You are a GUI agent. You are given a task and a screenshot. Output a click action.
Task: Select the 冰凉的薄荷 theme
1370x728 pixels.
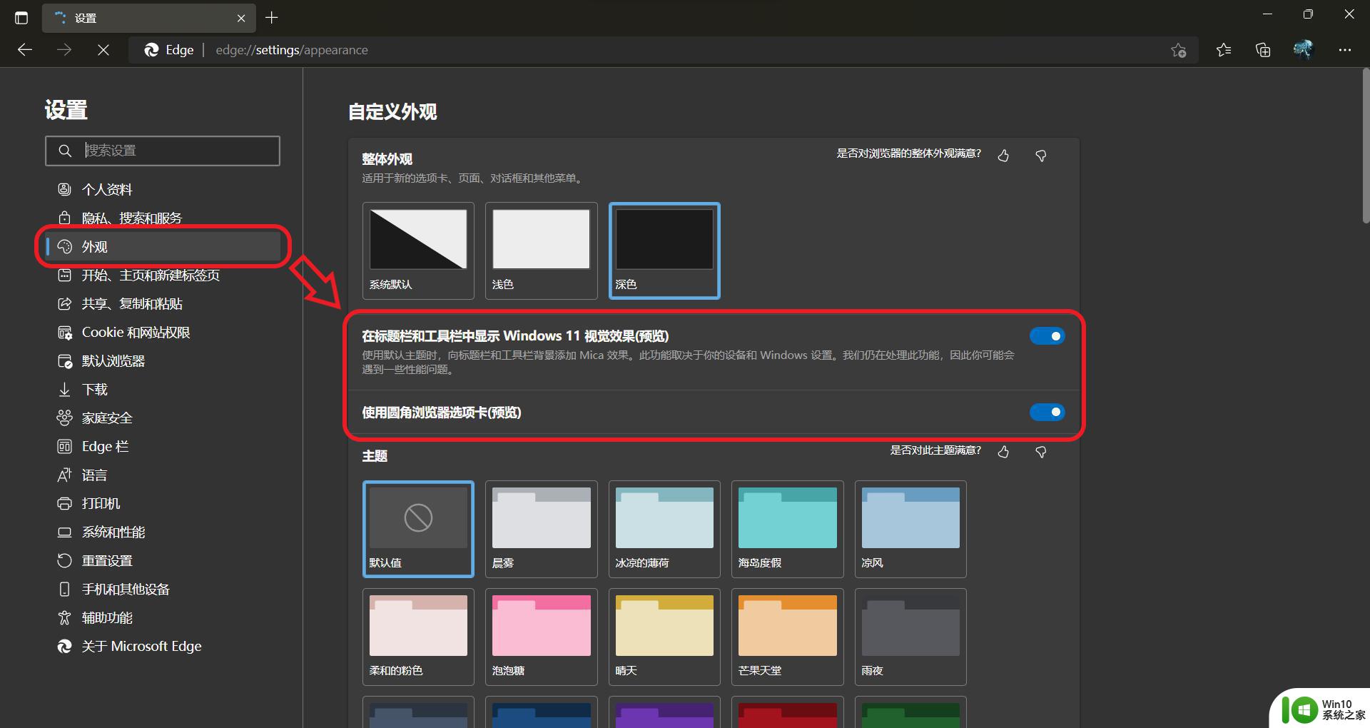(664, 529)
